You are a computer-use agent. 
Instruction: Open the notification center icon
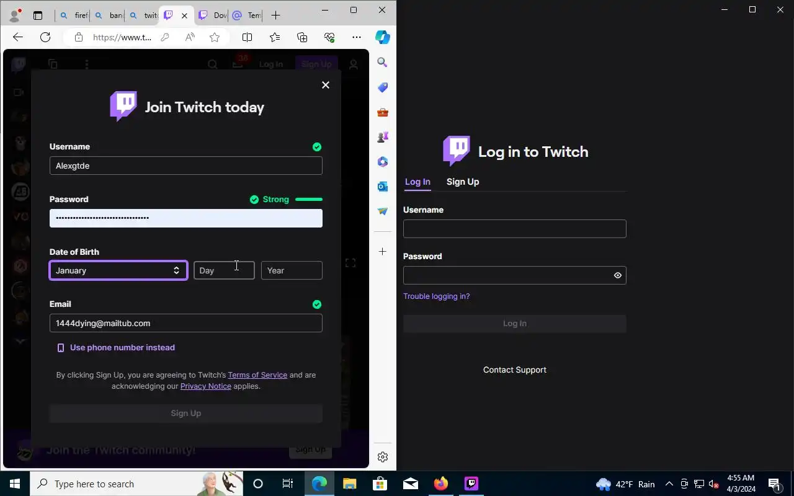774,484
